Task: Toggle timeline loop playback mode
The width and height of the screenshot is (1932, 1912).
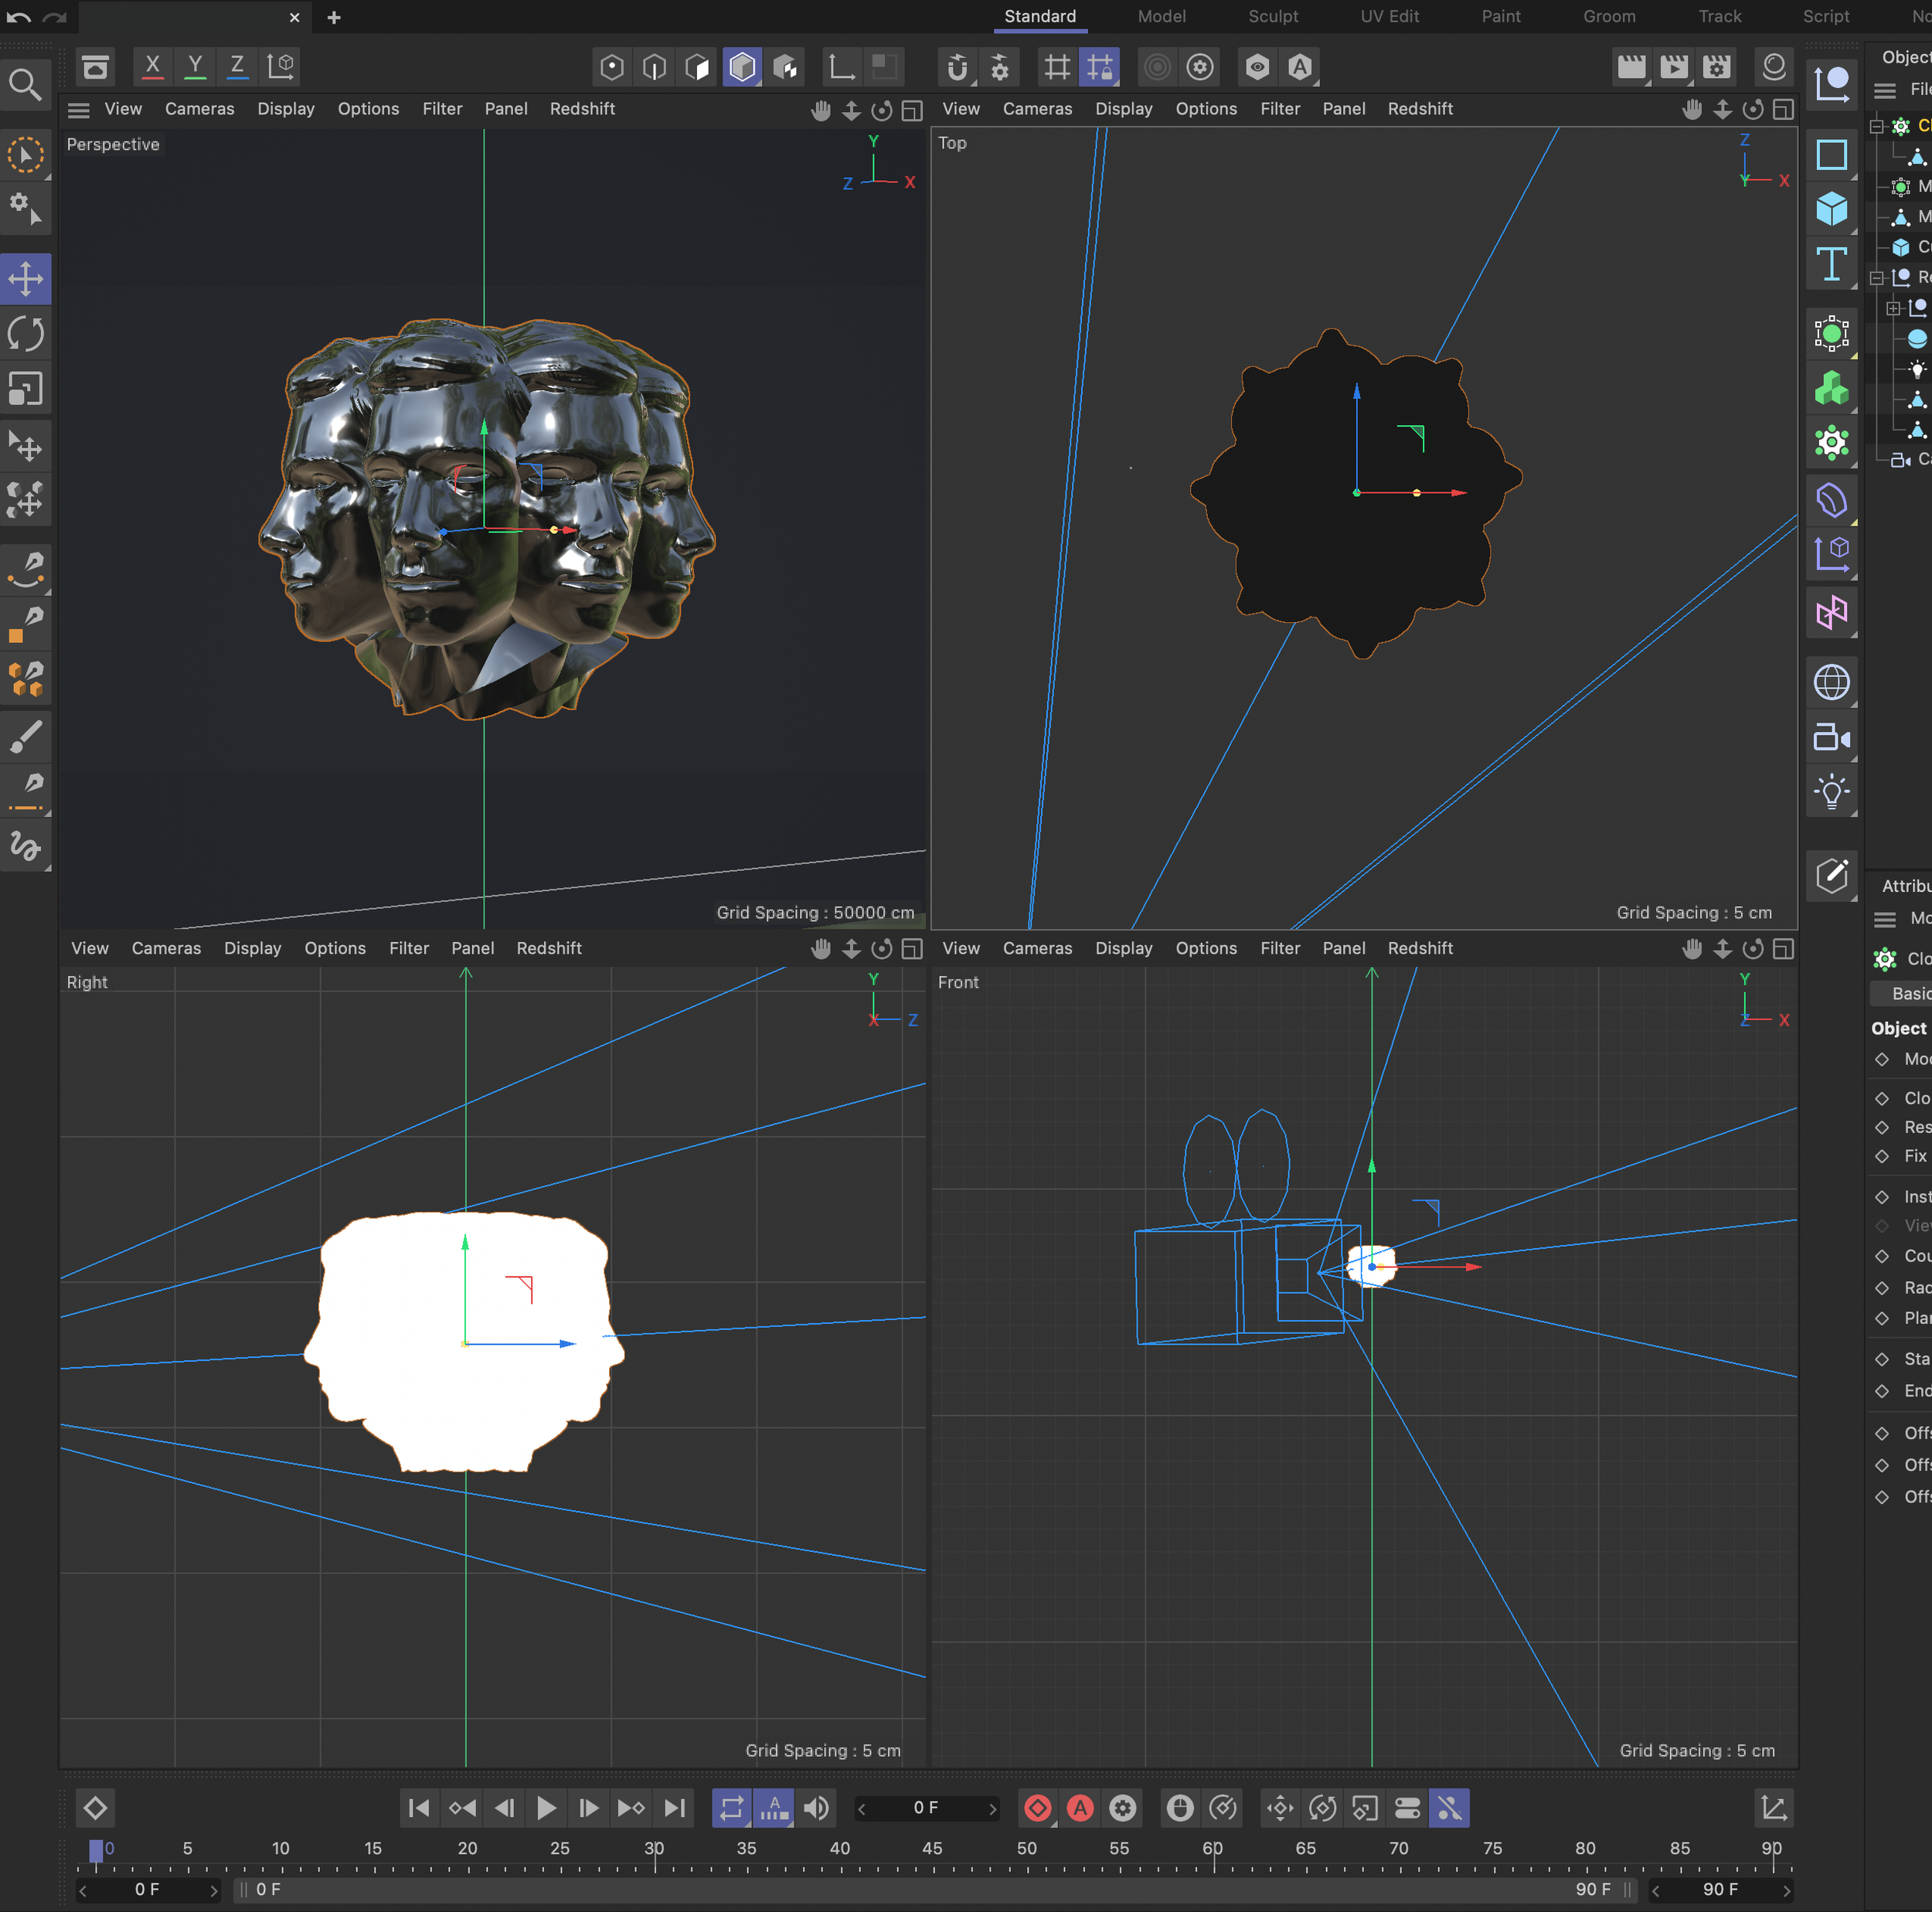Action: click(731, 1808)
